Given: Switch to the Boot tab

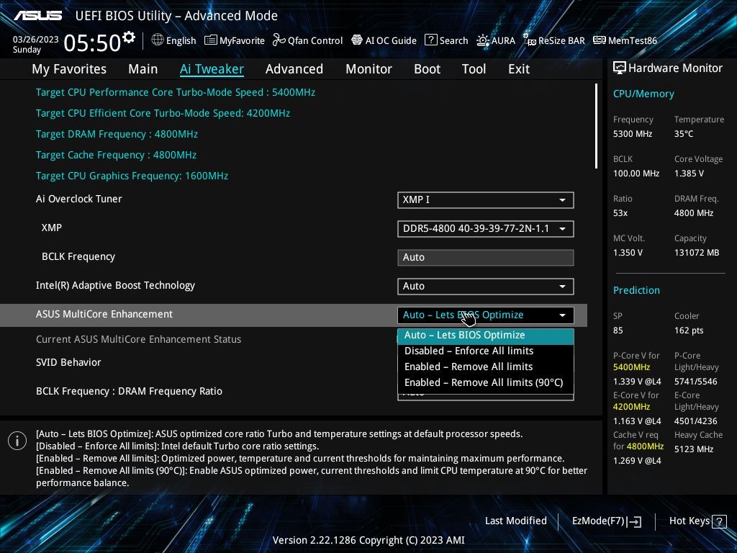Looking at the screenshot, I should [428, 69].
